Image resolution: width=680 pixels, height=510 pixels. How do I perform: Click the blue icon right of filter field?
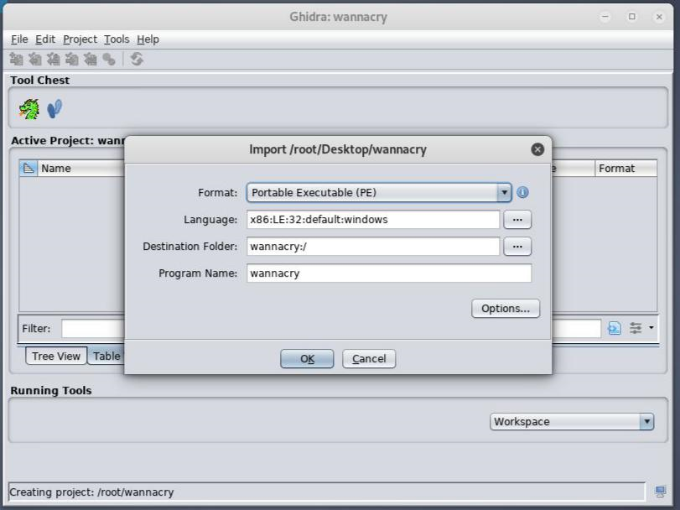[x=614, y=328]
